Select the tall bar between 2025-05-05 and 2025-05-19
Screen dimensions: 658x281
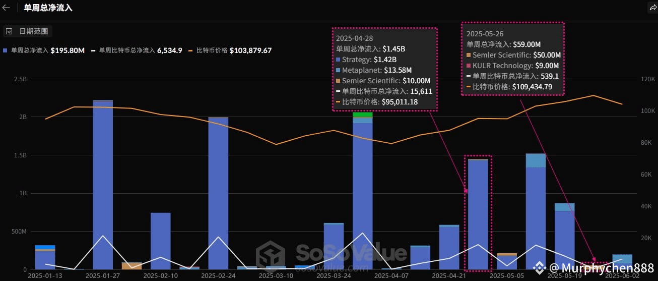(536, 212)
